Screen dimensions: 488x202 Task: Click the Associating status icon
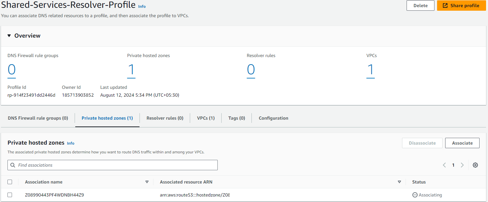point(415,195)
